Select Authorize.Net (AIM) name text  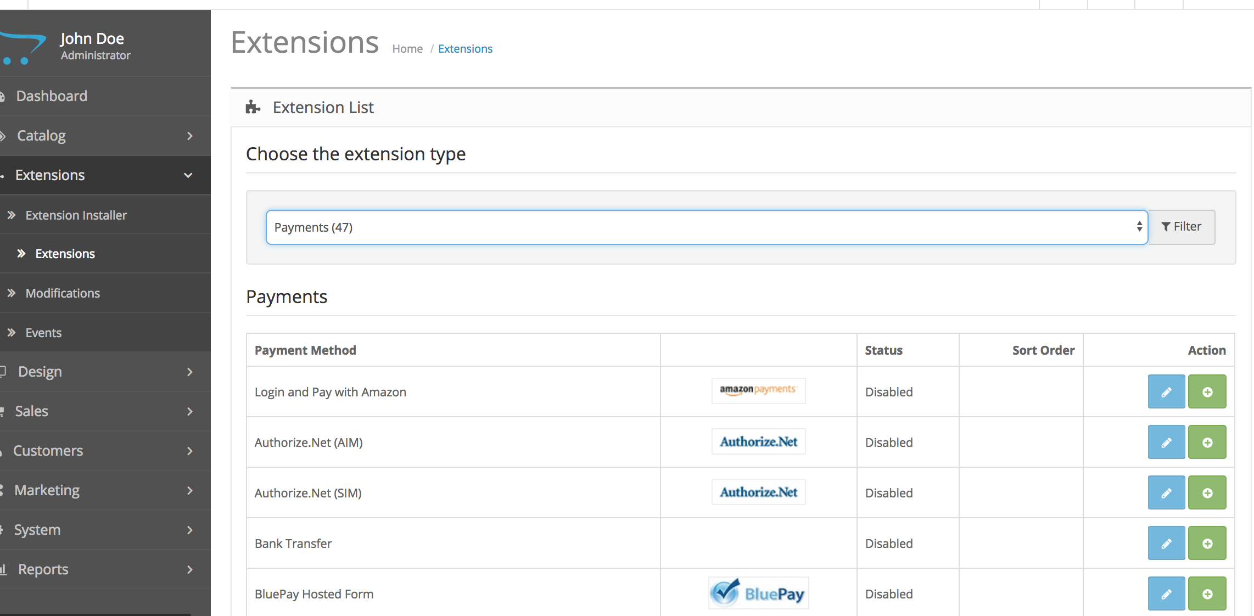(x=309, y=443)
